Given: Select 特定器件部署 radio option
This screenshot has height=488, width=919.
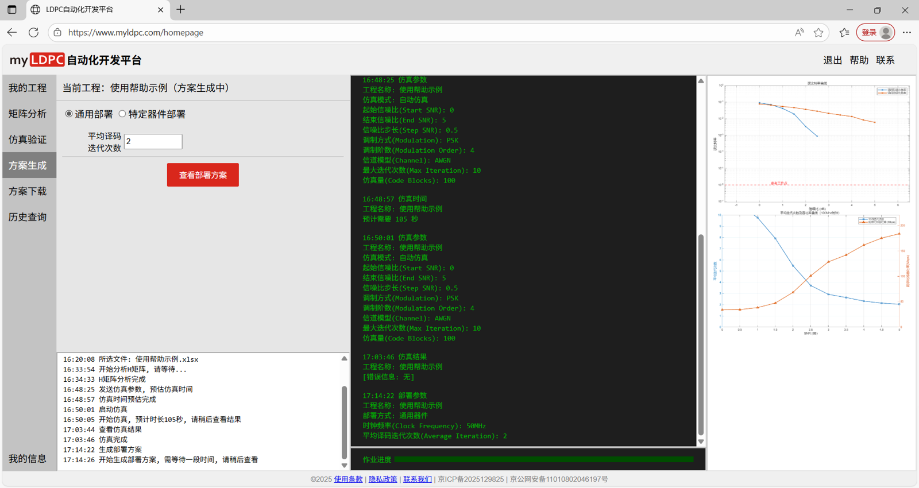Looking at the screenshot, I should point(122,114).
